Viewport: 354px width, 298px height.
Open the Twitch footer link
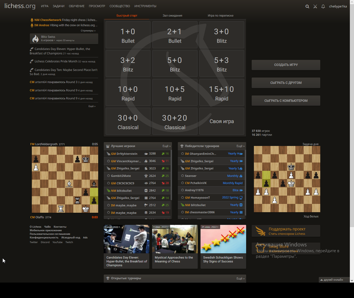coord(69,242)
